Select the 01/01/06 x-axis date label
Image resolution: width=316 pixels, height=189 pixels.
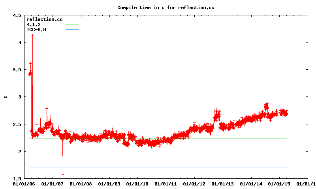pyautogui.click(x=24, y=183)
